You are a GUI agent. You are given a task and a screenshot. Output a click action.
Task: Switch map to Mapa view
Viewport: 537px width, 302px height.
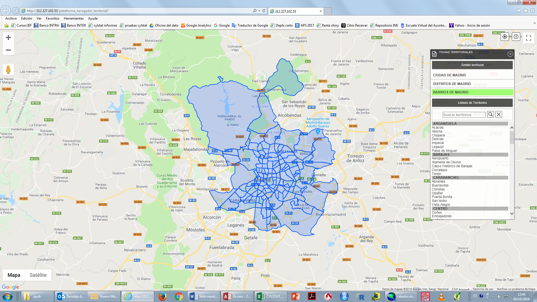point(14,275)
